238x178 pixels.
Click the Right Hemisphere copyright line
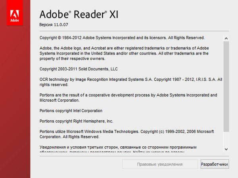77,121
